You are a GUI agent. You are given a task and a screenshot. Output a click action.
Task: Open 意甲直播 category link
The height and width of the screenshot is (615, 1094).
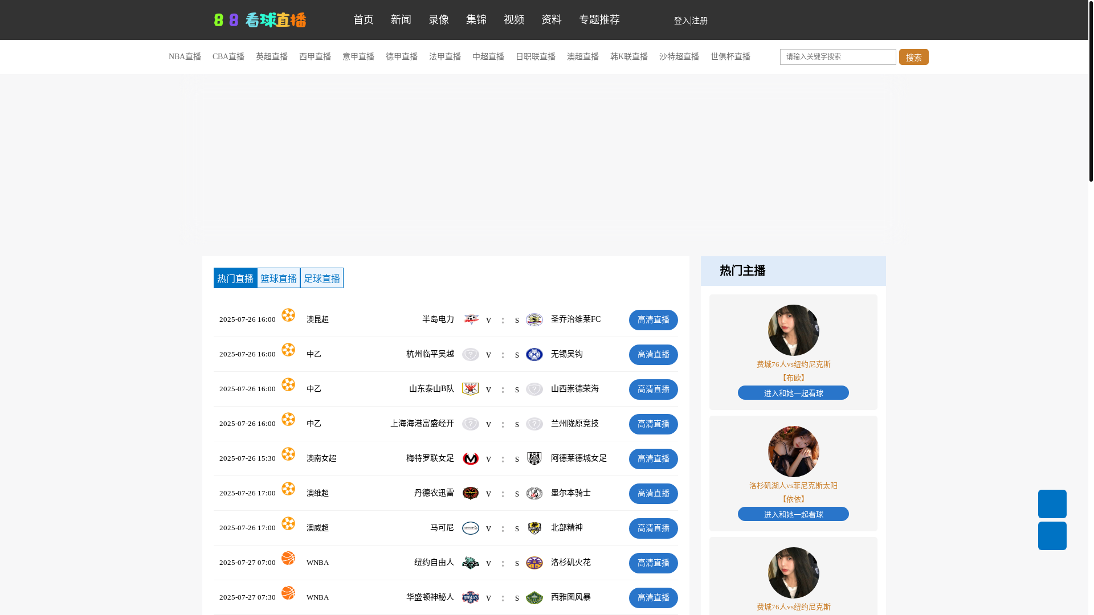pyautogui.click(x=358, y=57)
